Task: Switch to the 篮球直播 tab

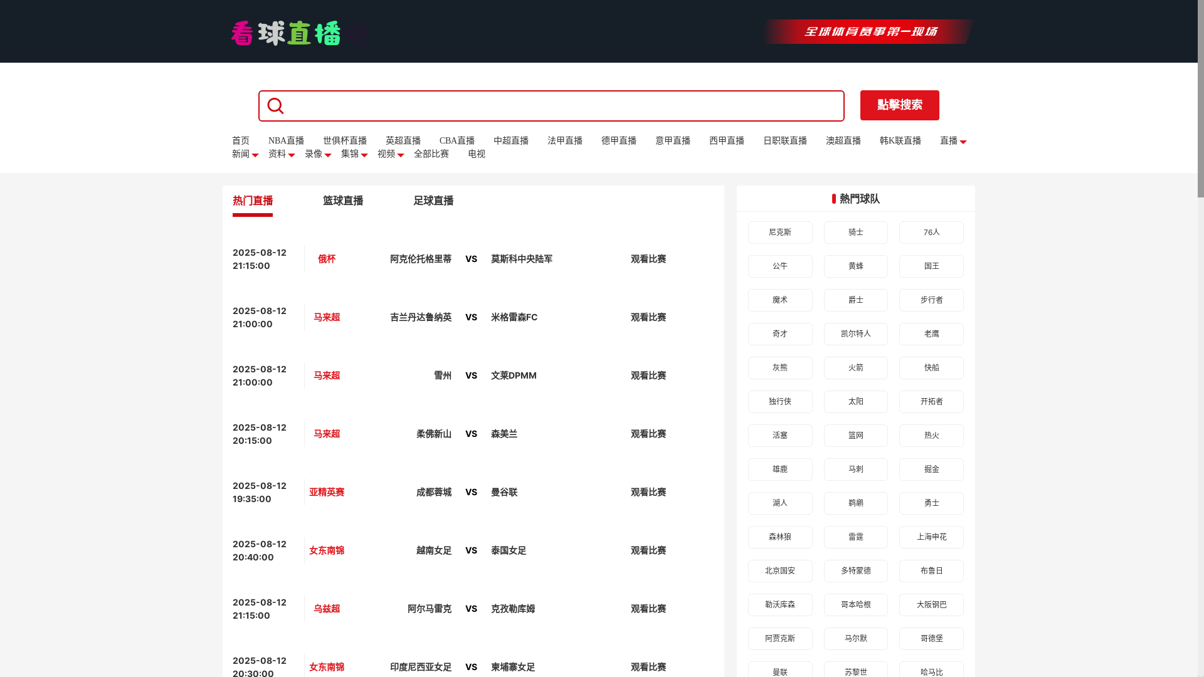Action: point(343,201)
